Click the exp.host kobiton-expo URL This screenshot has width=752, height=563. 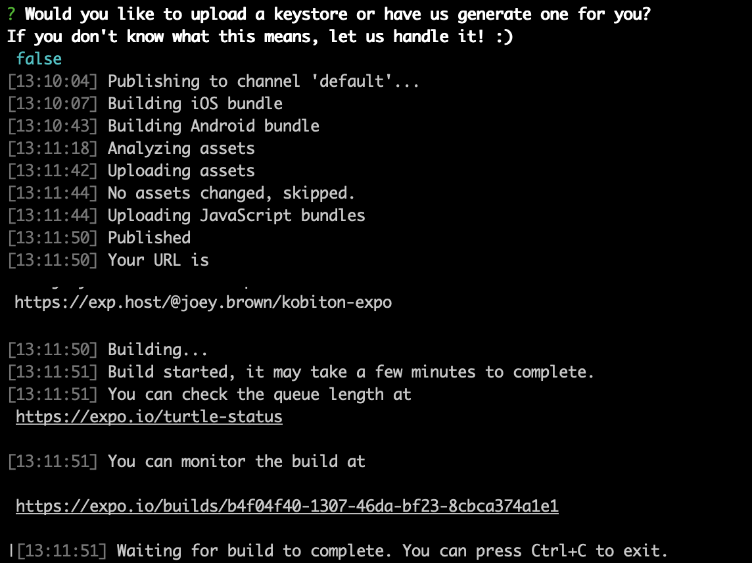pos(203,303)
